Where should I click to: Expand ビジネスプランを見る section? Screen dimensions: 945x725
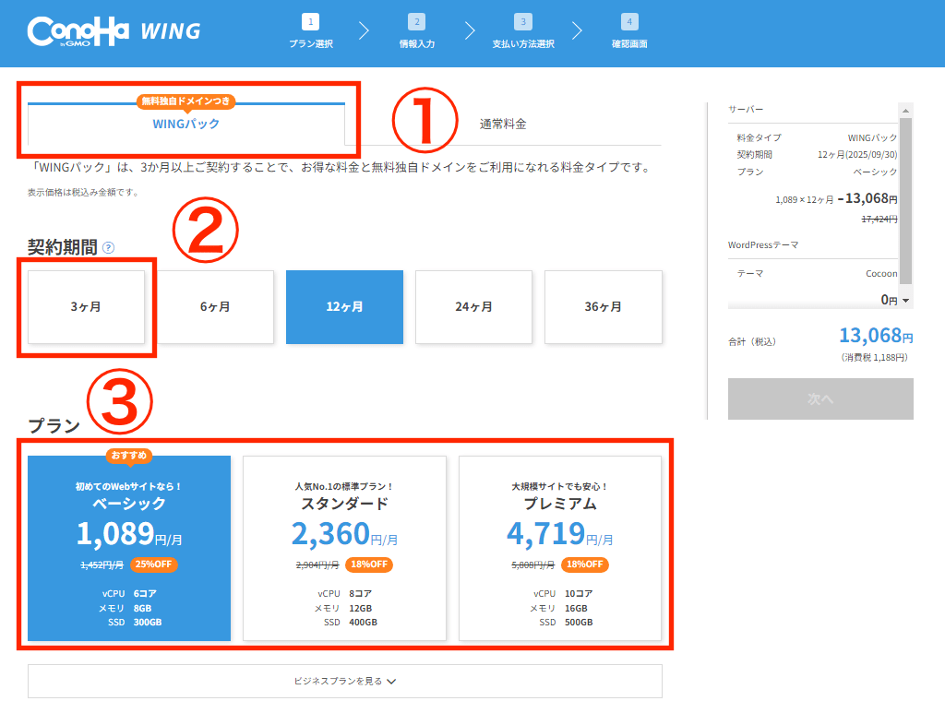coord(345,681)
